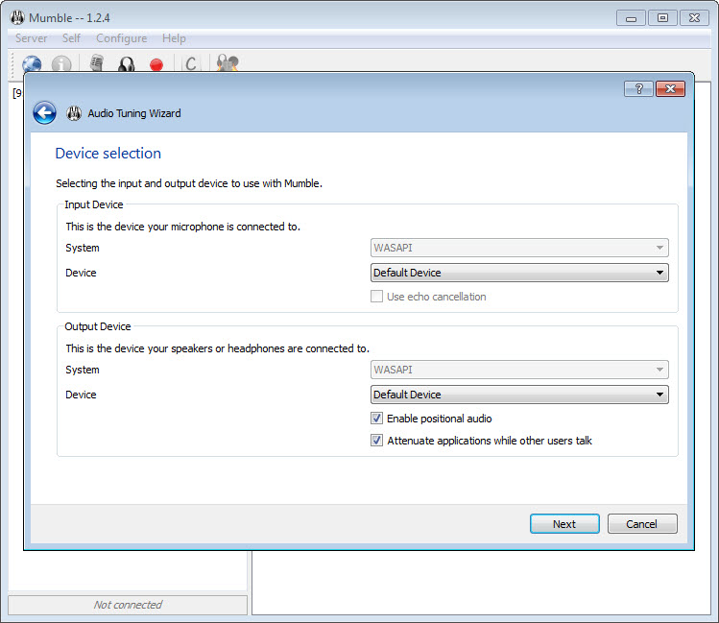Click the 'Device selection' heading
The width and height of the screenshot is (719, 623).
point(108,154)
